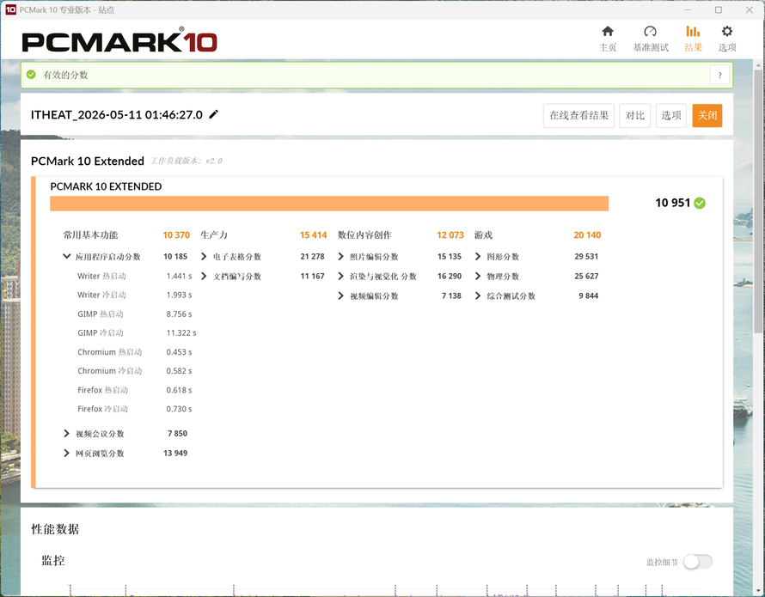Select the 结果 results chart icon
The width and height of the screenshot is (765, 597).
pyautogui.click(x=693, y=32)
